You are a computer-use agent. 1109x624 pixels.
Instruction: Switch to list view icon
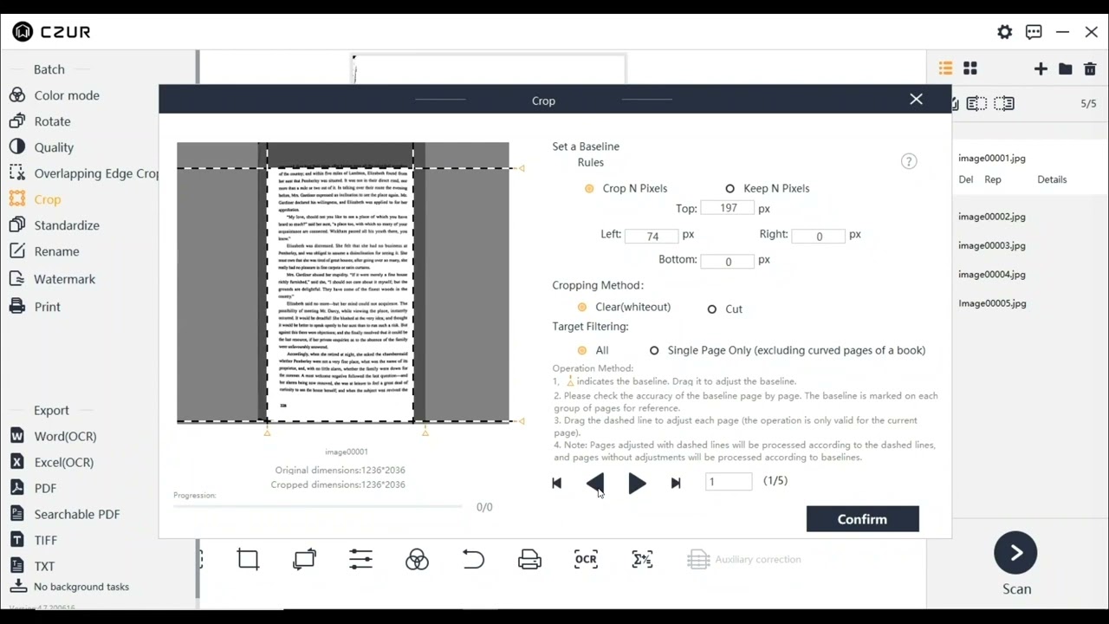(945, 68)
